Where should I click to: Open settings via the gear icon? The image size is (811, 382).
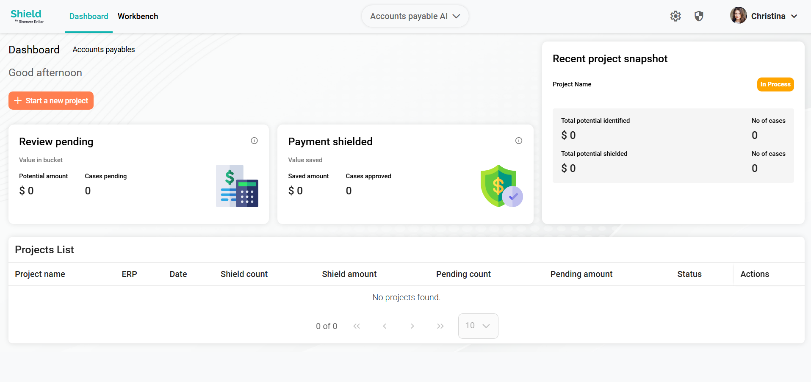[x=675, y=16]
